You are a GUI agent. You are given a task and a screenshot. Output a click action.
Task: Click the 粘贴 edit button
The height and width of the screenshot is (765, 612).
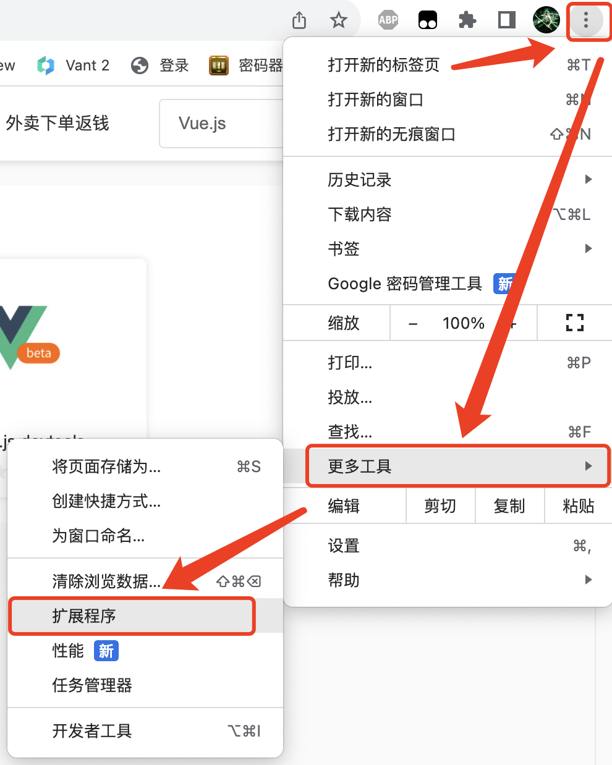click(578, 506)
